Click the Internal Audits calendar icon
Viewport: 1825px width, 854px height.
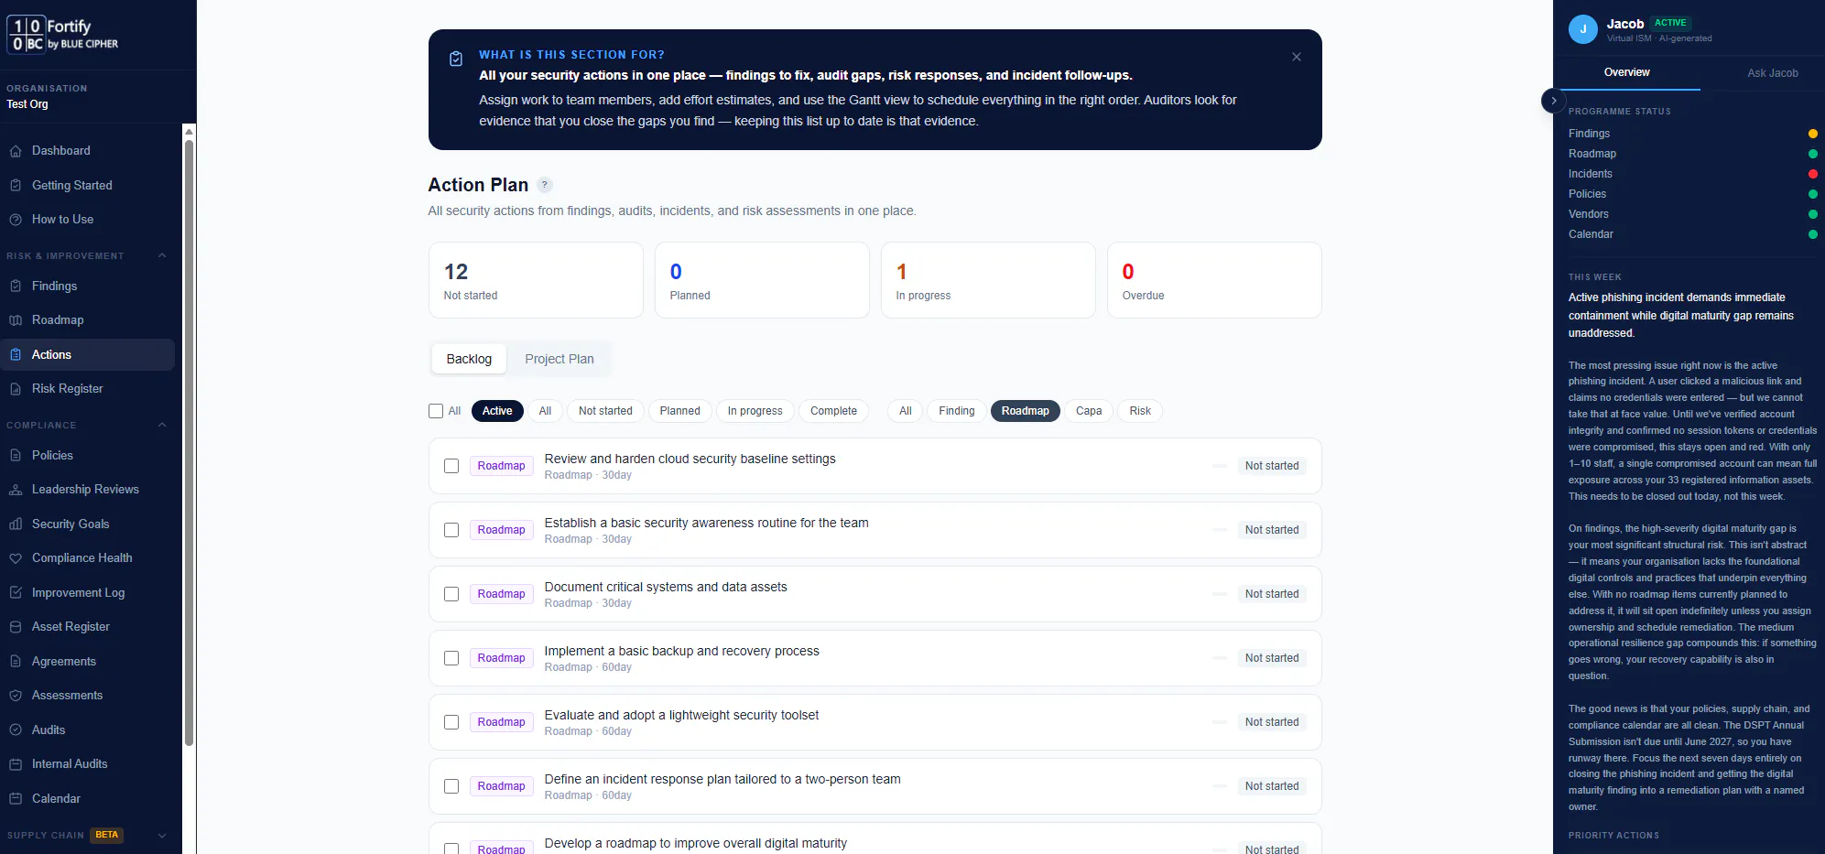[x=16, y=764]
